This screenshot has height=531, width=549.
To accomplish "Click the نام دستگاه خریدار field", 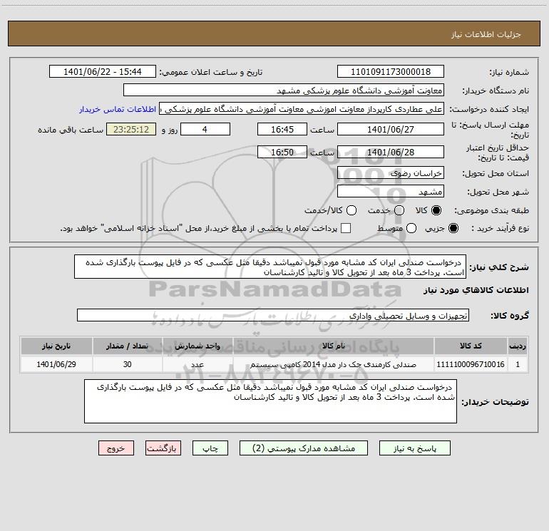I will (x=284, y=91).
